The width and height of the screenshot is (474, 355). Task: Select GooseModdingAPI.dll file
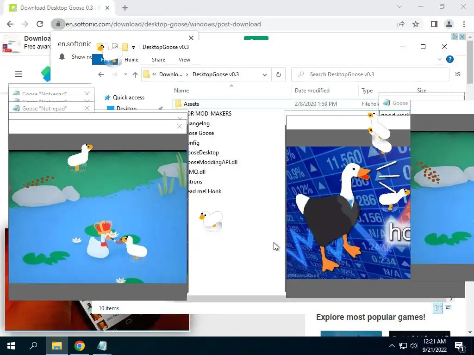tap(212, 162)
